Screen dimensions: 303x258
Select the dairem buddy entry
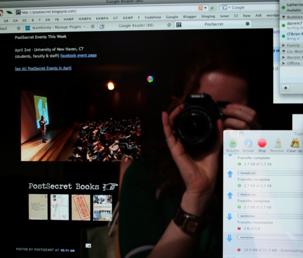tap(292, 25)
